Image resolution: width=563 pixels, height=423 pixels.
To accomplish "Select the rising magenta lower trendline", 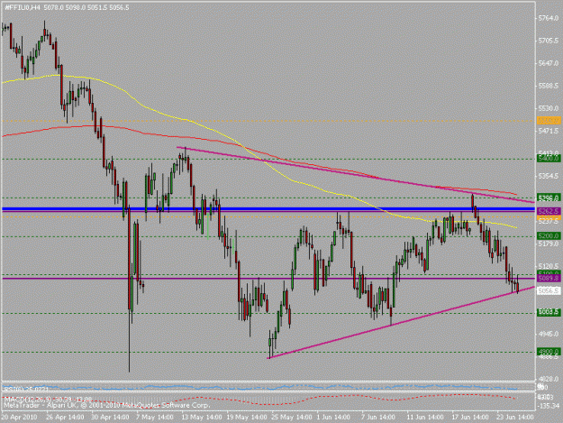I will pos(402,322).
